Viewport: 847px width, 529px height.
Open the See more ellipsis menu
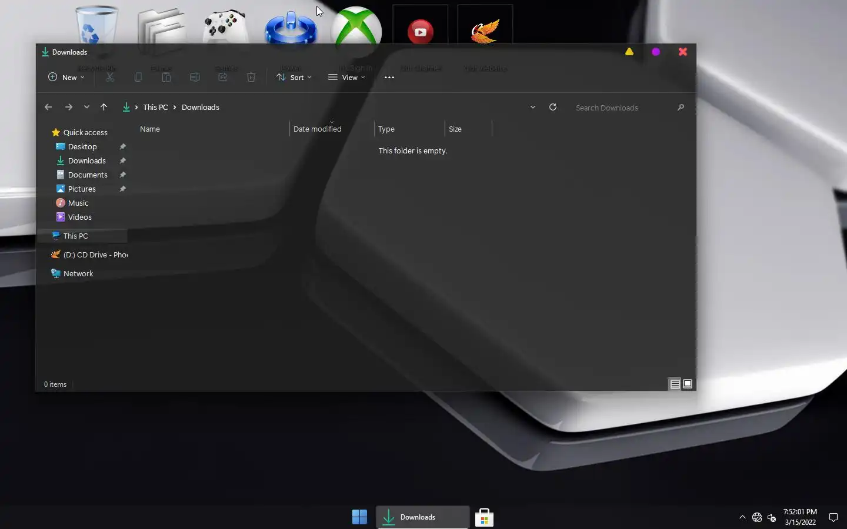(x=389, y=77)
